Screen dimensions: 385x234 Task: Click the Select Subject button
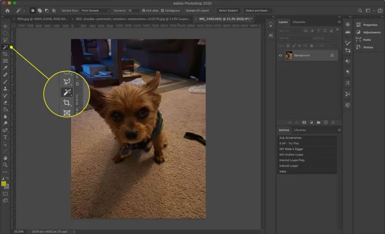click(x=229, y=11)
